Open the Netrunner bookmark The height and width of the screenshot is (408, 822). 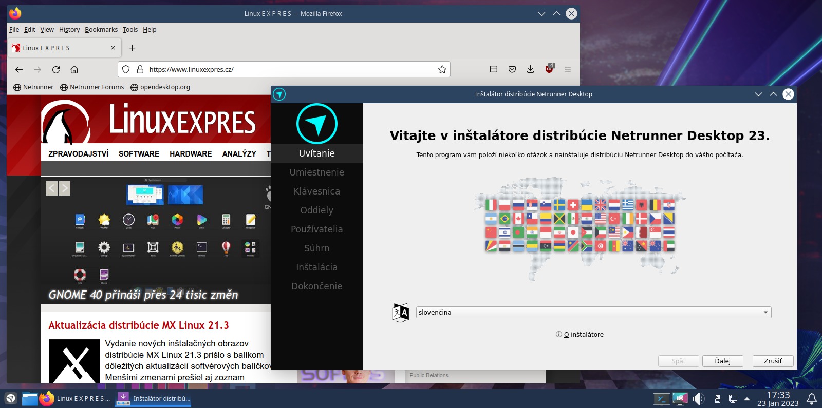[33, 87]
